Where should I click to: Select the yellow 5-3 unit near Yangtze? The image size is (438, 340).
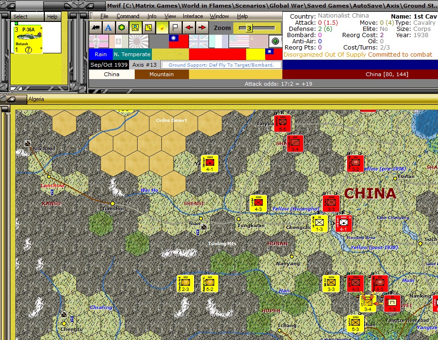(355, 323)
